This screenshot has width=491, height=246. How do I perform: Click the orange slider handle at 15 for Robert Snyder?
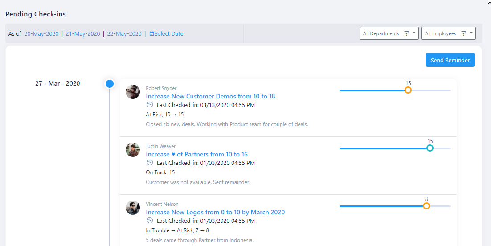point(408,90)
